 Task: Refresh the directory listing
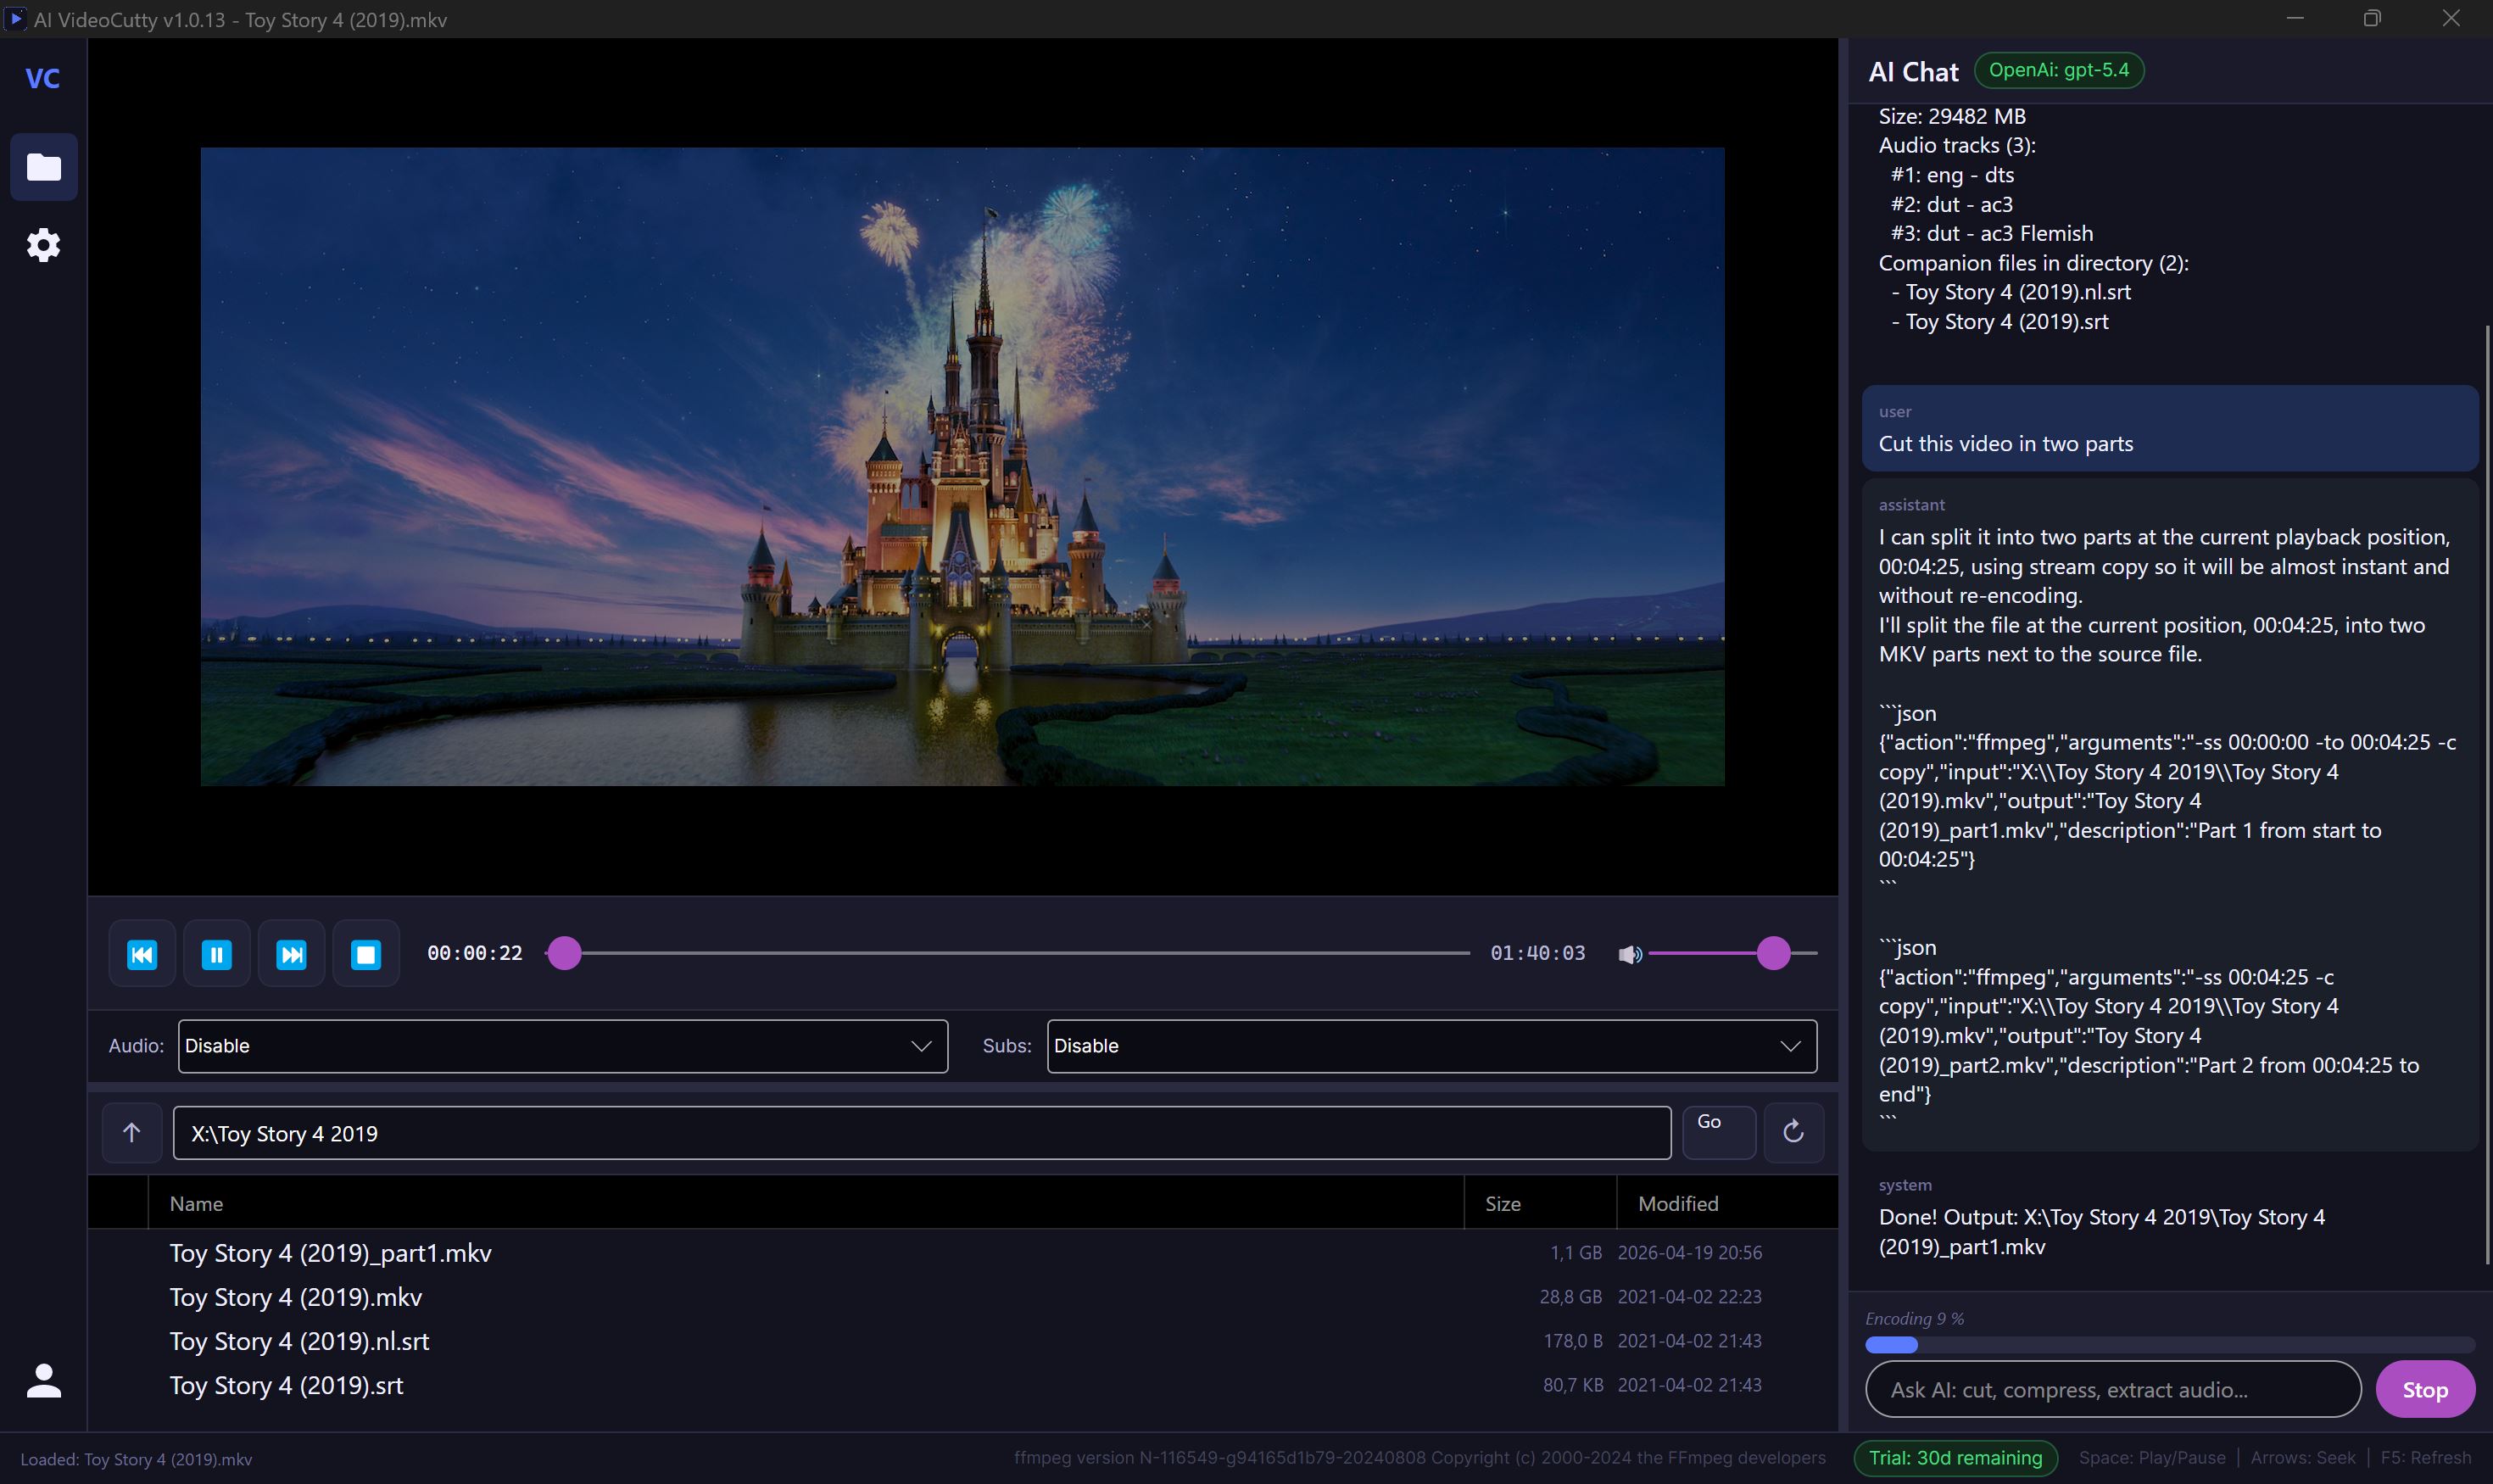tap(1793, 1132)
